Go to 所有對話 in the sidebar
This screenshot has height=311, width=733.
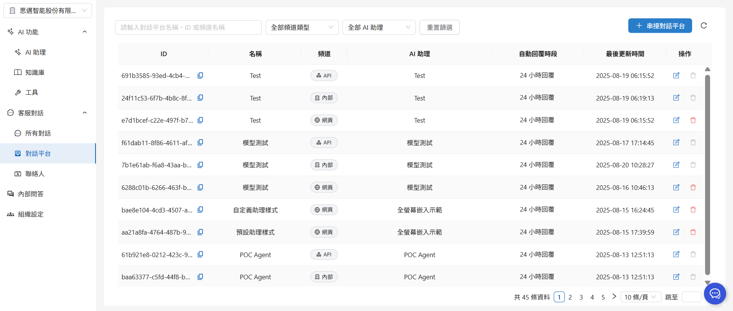38,133
